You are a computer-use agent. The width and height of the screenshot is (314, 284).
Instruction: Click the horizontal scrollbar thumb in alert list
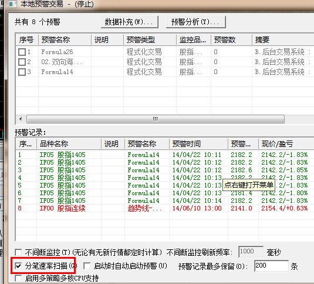tap(156, 119)
